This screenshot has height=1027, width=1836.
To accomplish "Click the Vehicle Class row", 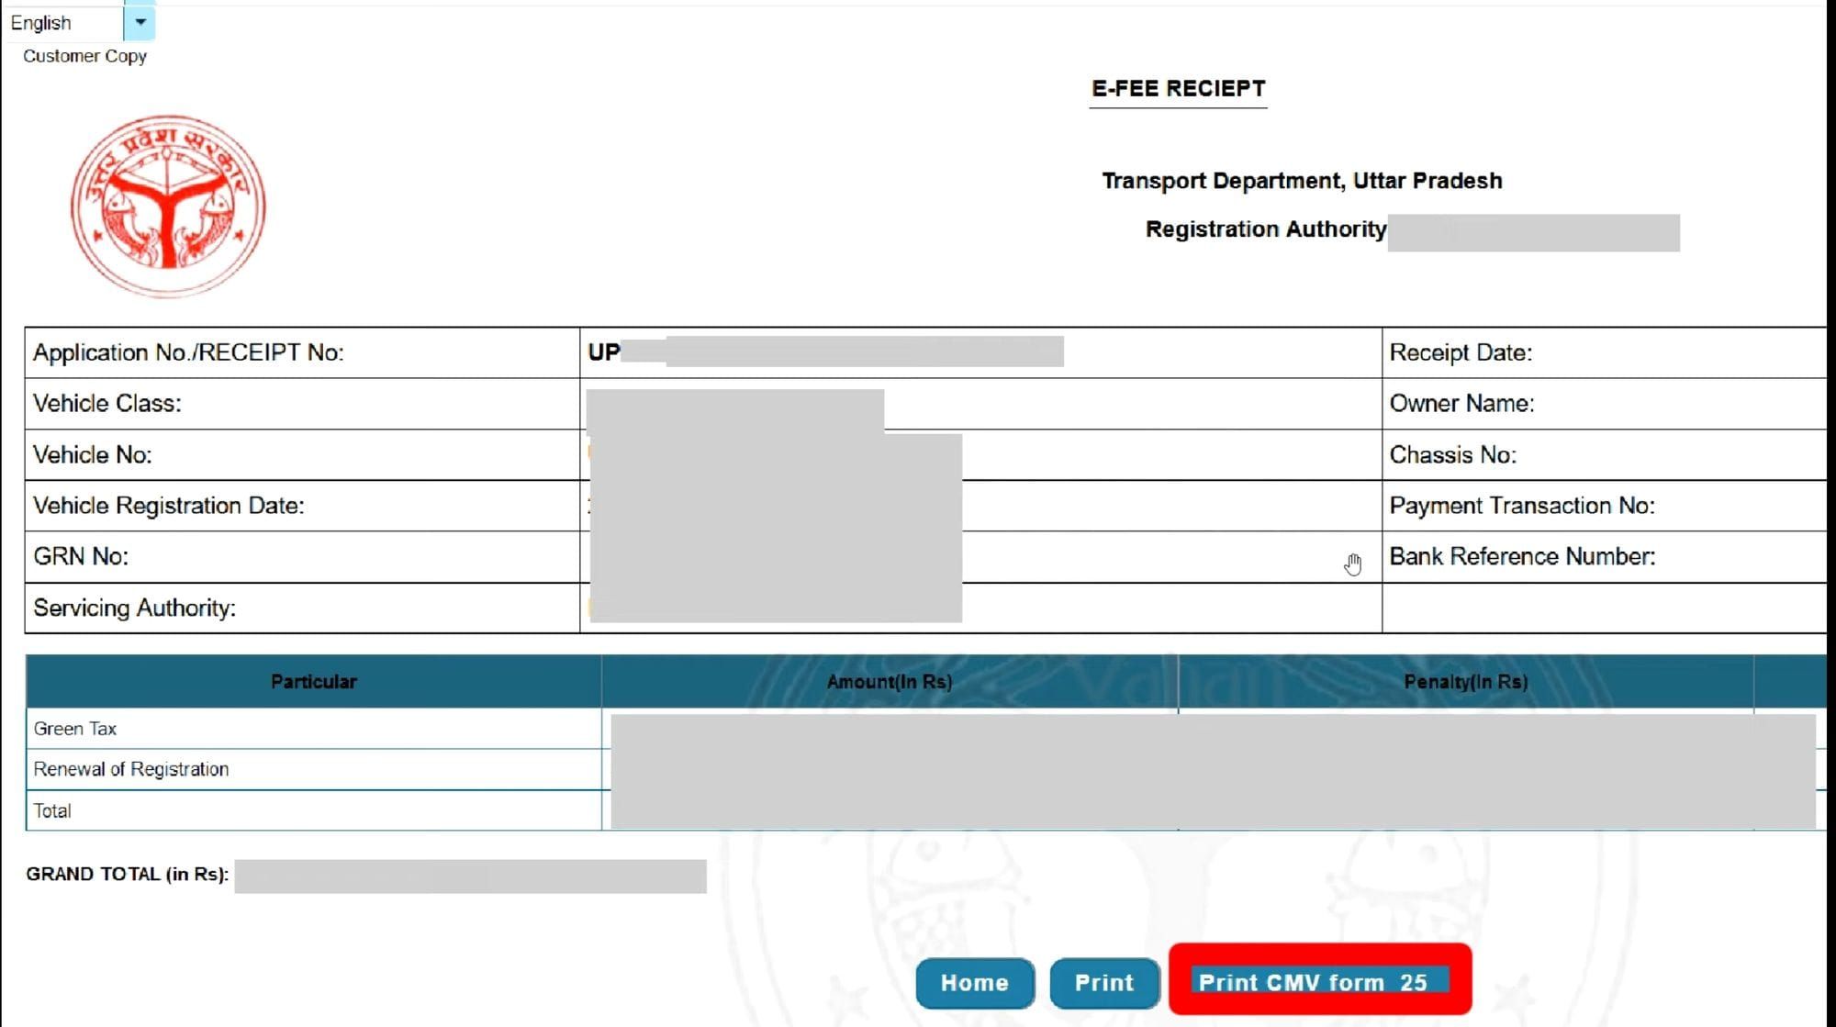I will click(106, 403).
